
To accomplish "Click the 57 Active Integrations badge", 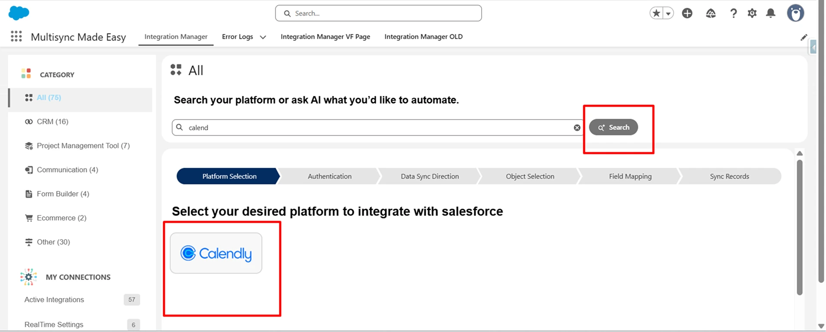I will pos(132,300).
